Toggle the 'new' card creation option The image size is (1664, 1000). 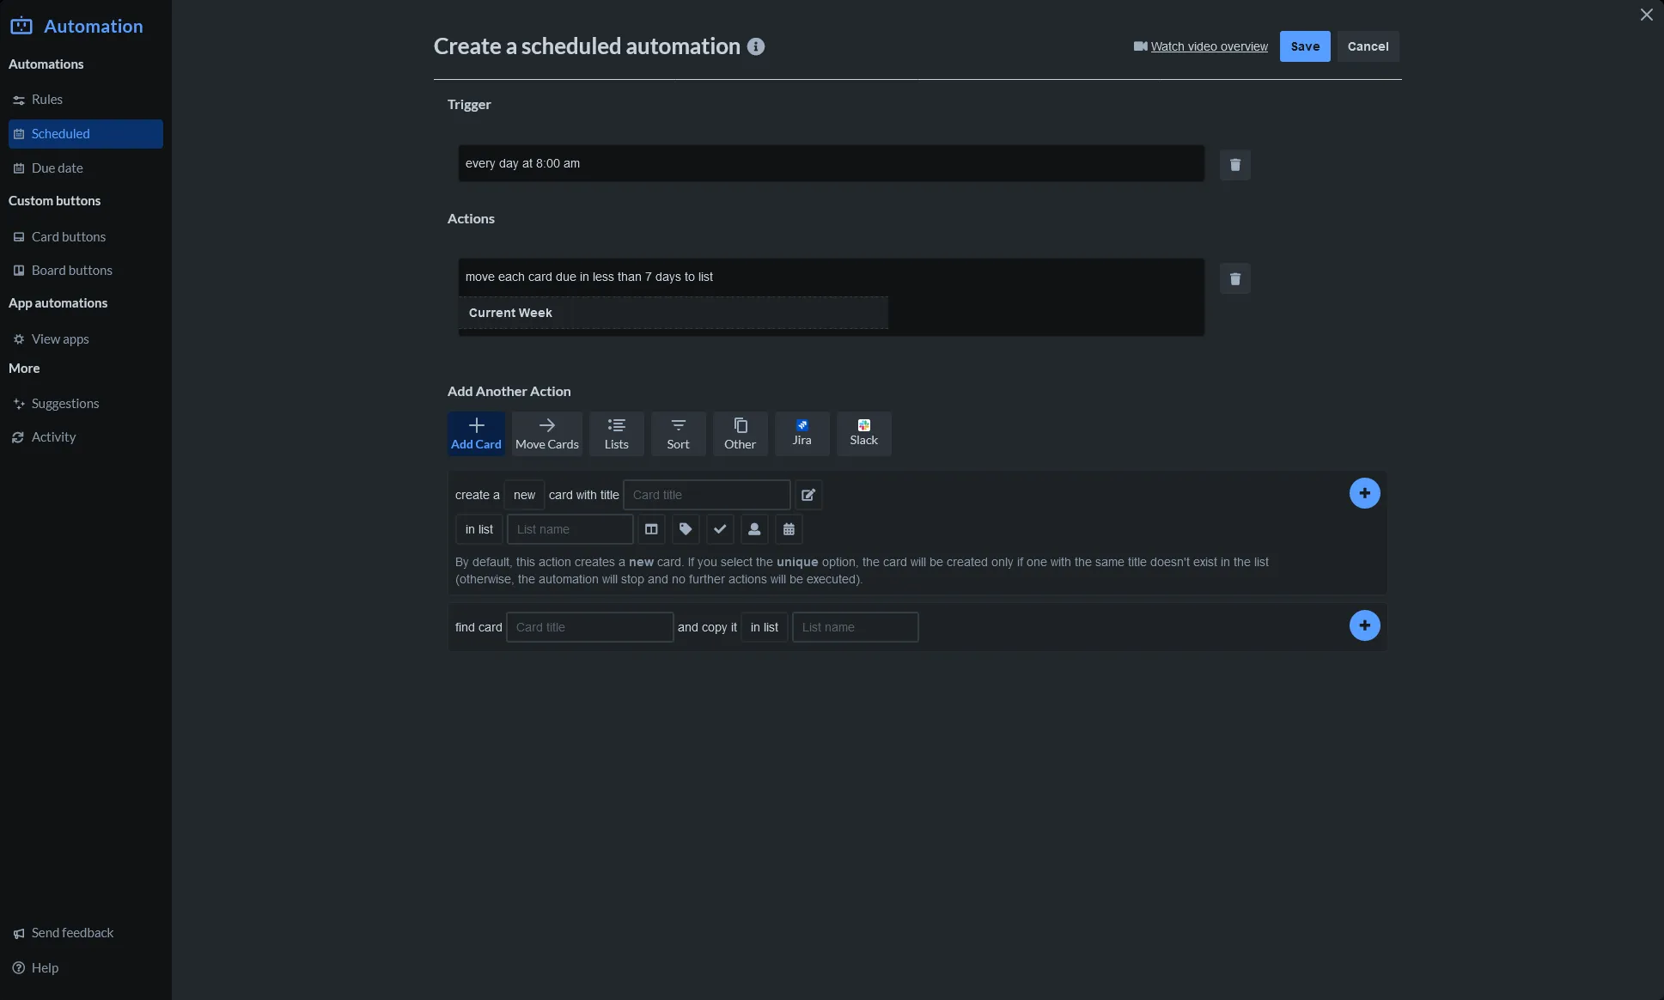(x=524, y=495)
